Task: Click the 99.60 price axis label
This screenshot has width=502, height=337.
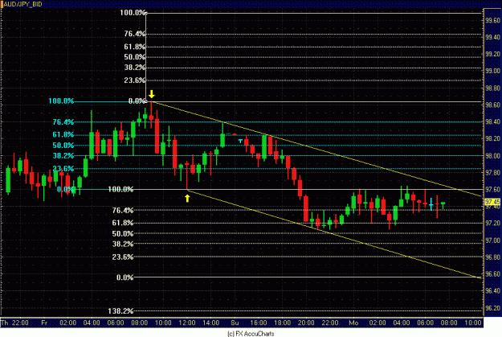Action: coord(492,20)
